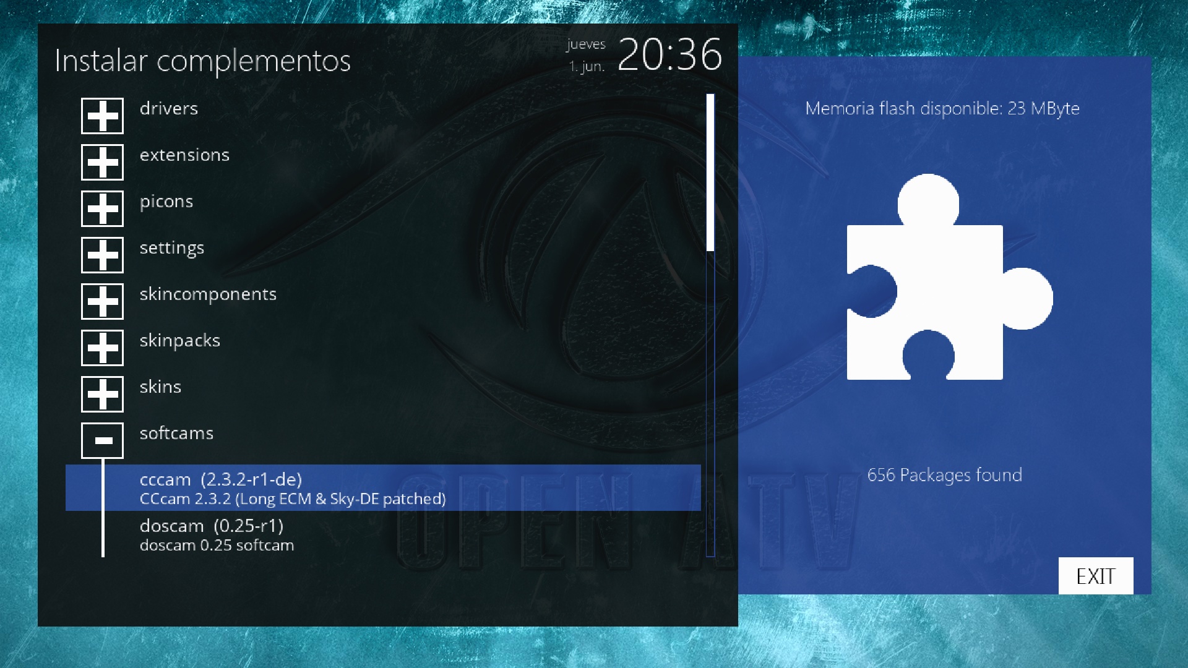Expand the extensions category plus icon
This screenshot has width=1188, height=668.
(x=102, y=162)
